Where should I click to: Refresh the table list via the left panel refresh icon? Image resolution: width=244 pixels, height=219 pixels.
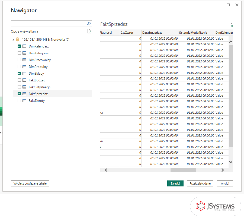tap(89, 31)
